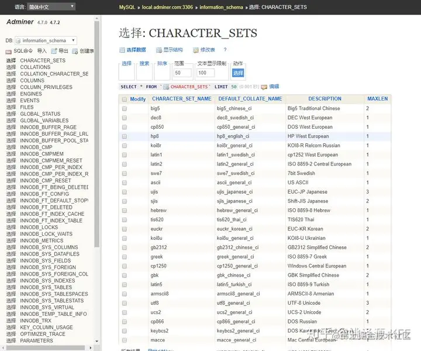Open the 语言 language dropdown

point(51,6)
